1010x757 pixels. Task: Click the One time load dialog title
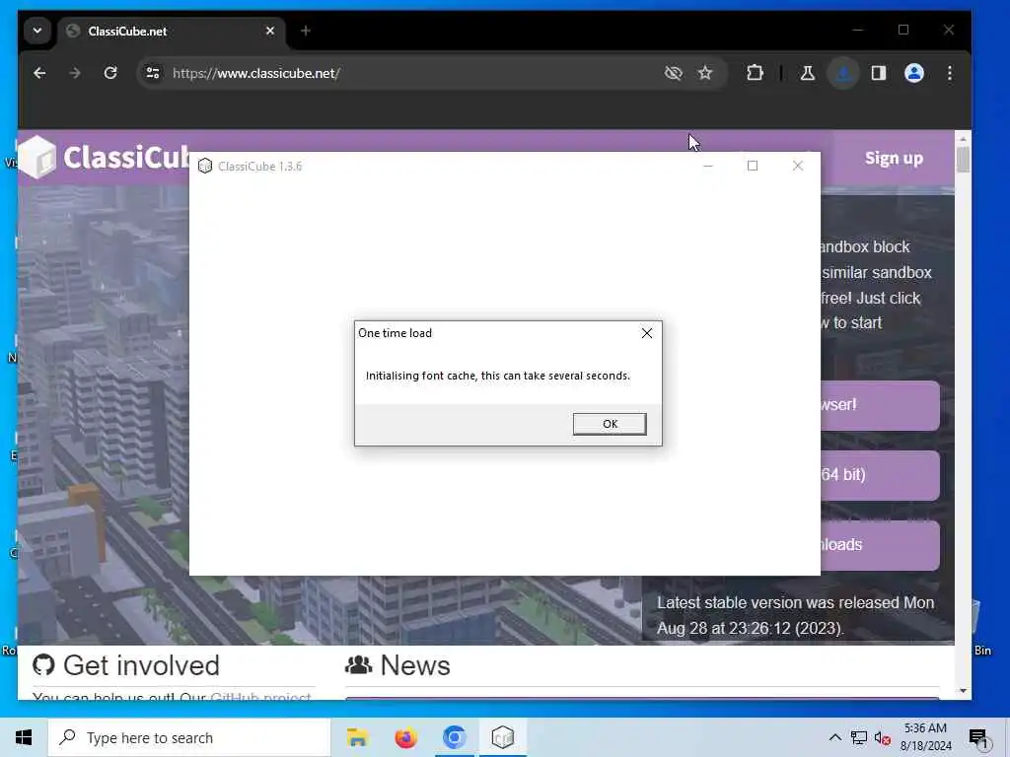(x=395, y=333)
